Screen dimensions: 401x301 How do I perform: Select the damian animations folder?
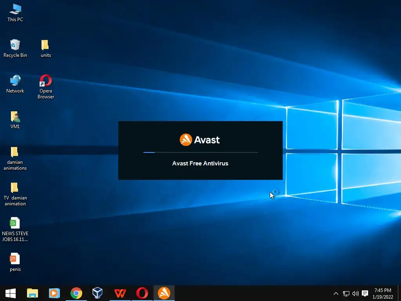pos(15,159)
